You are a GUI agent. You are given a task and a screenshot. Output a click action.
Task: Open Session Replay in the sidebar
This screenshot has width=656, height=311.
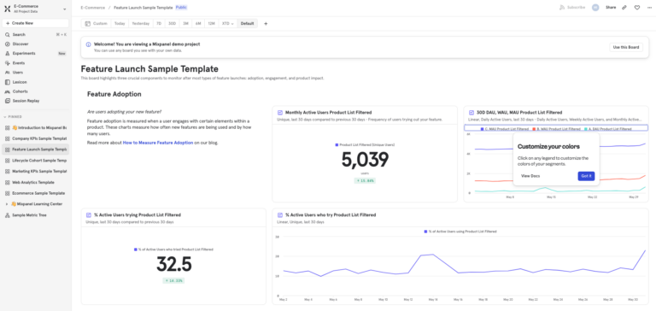(x=36, y=101)
